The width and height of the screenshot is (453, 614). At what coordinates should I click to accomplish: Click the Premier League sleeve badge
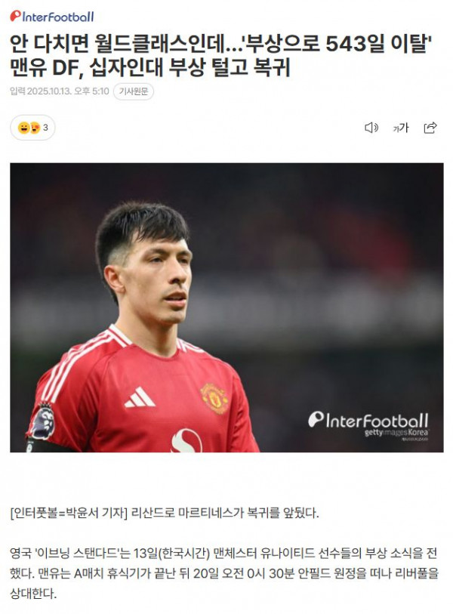[43, 421]
